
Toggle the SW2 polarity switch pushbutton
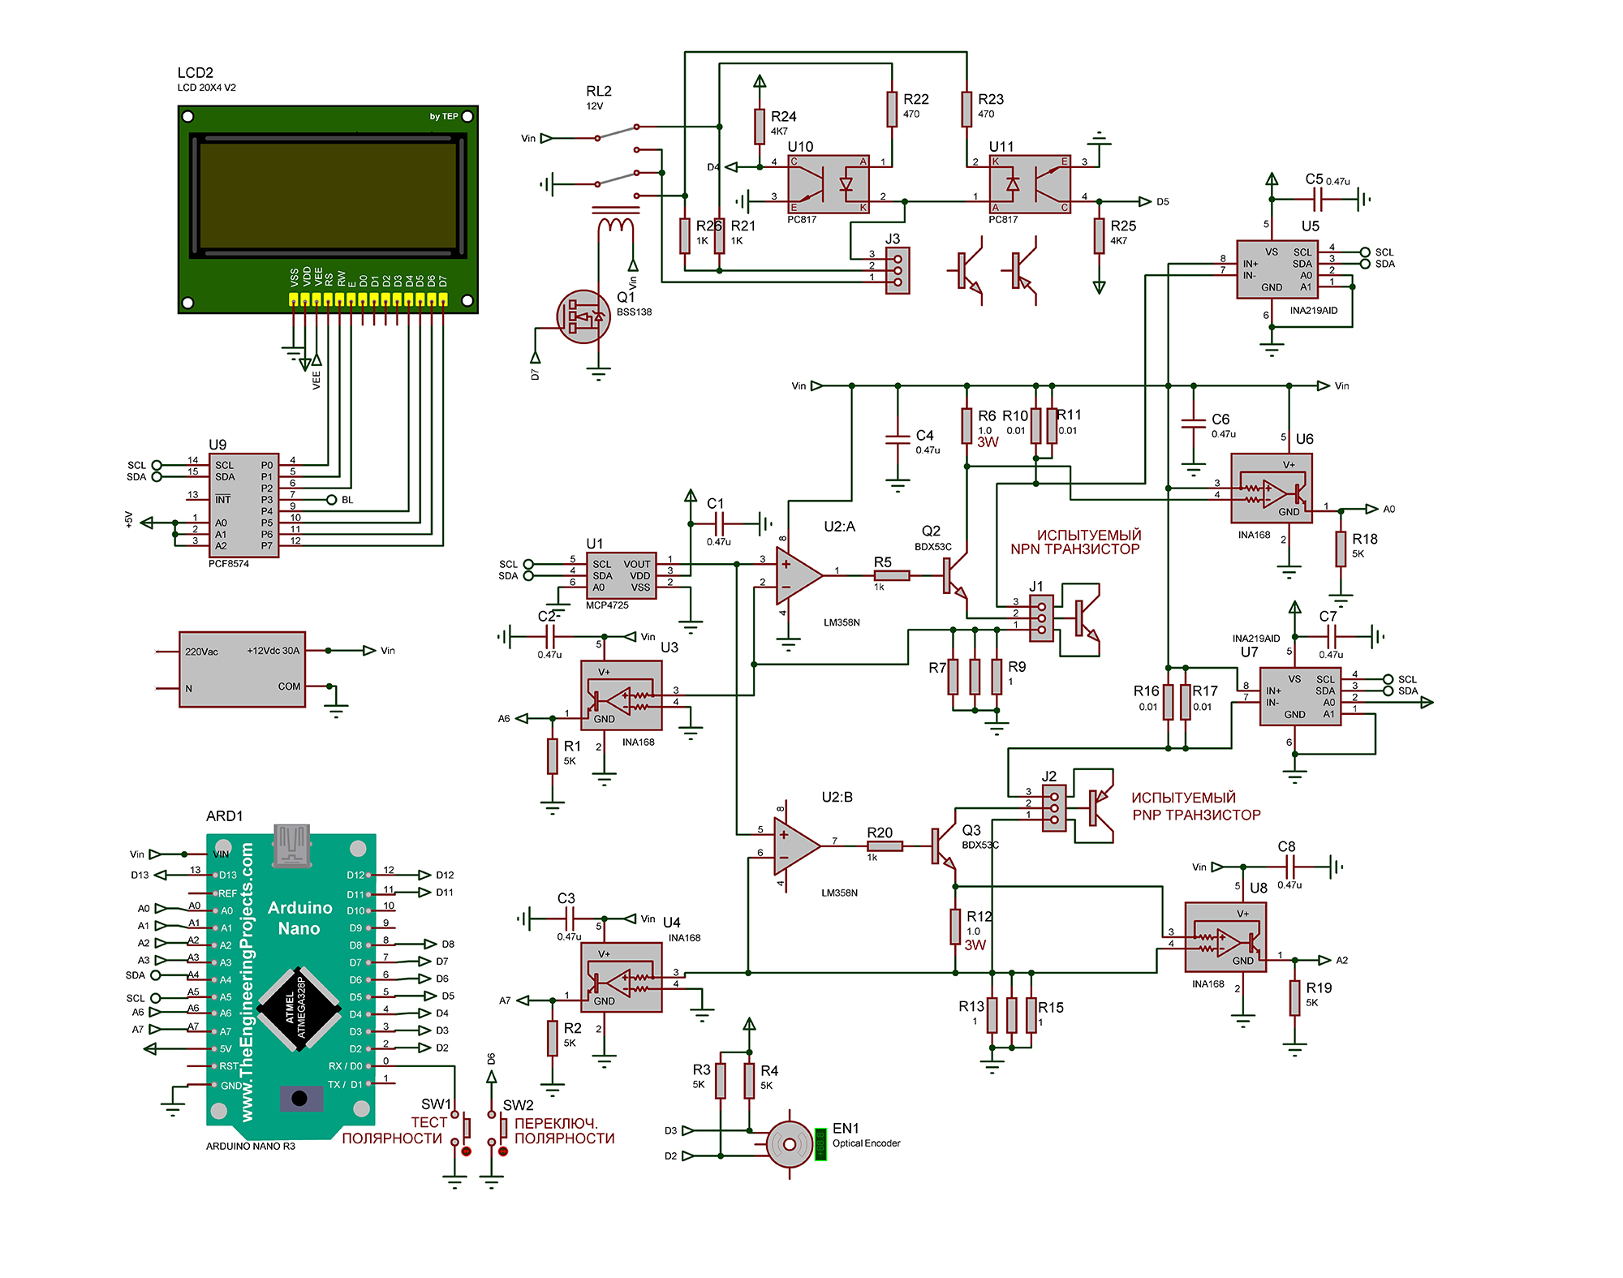[502, 1130]
